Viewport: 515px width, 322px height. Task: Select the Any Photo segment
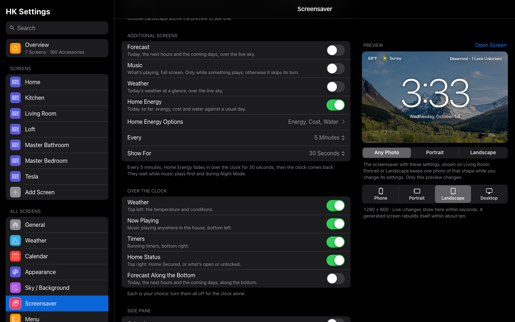coord(387,153)
